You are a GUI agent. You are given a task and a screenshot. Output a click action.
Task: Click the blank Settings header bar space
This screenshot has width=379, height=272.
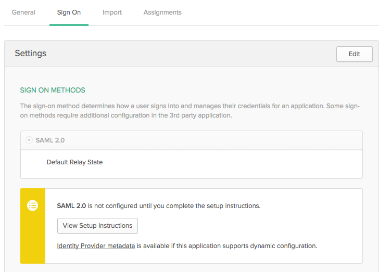(x=187, y=54)
